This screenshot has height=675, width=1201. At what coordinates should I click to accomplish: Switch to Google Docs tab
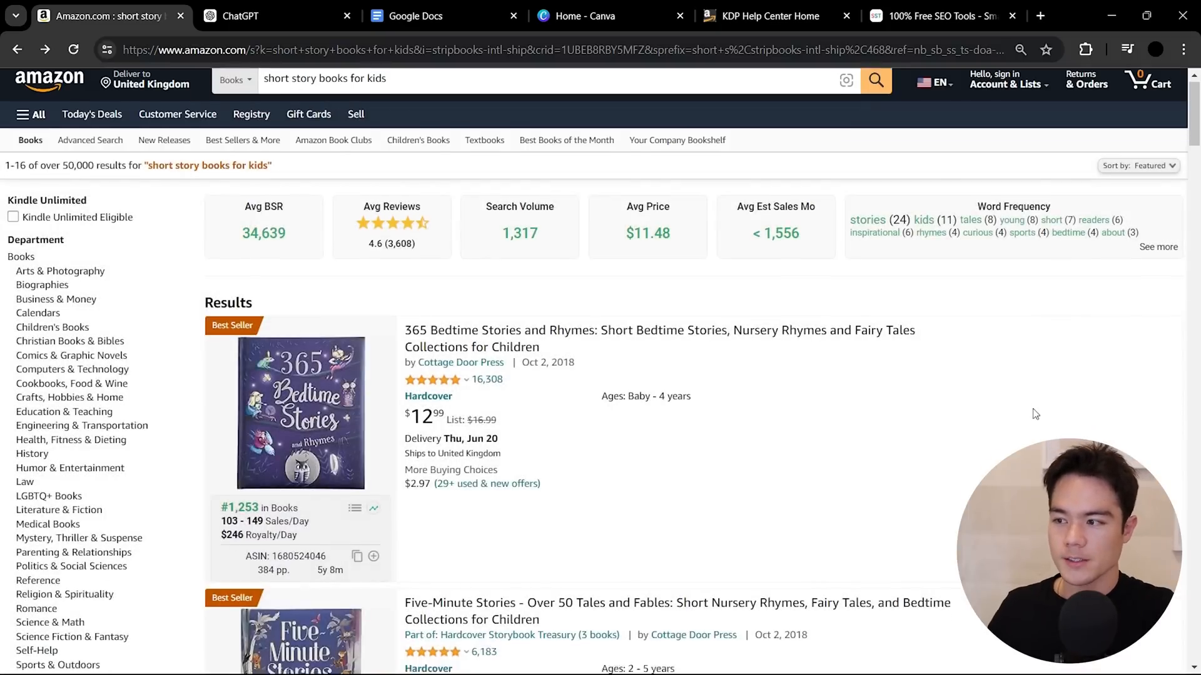point(443,16)
